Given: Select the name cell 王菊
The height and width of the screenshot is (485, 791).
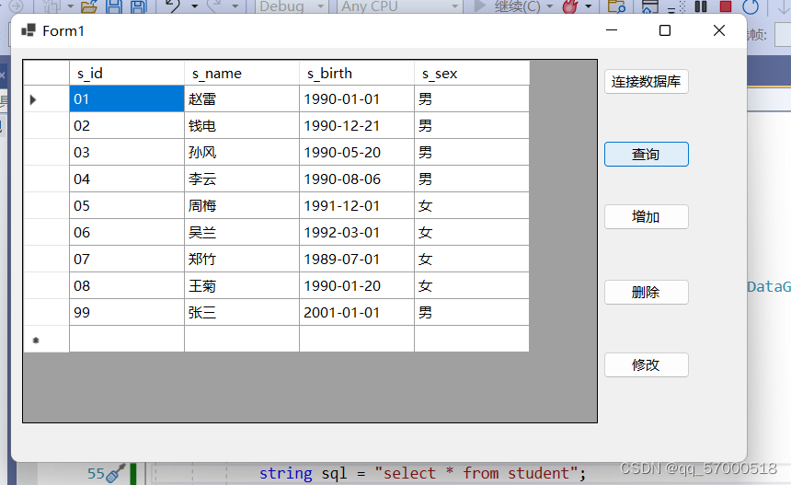Looking at the screenshot, I should click(x=242, y=286).
